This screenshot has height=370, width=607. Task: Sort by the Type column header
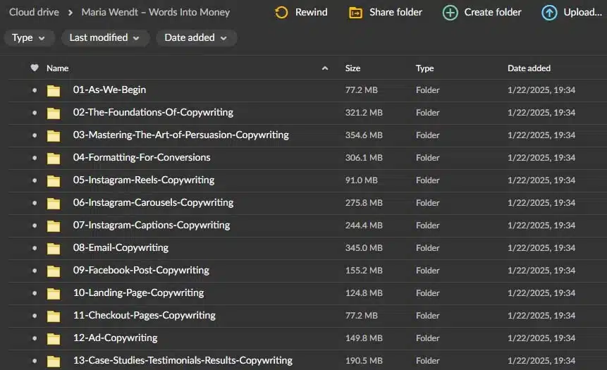(424, 68)
